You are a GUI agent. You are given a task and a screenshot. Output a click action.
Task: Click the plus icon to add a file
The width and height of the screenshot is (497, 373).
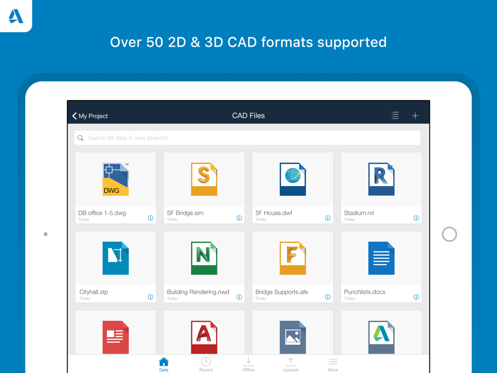[x=415, y=116]
